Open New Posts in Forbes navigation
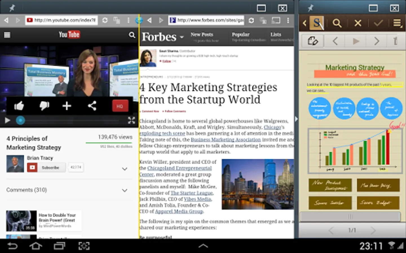This screenshot has height=253, width=406. pos(202,35)
